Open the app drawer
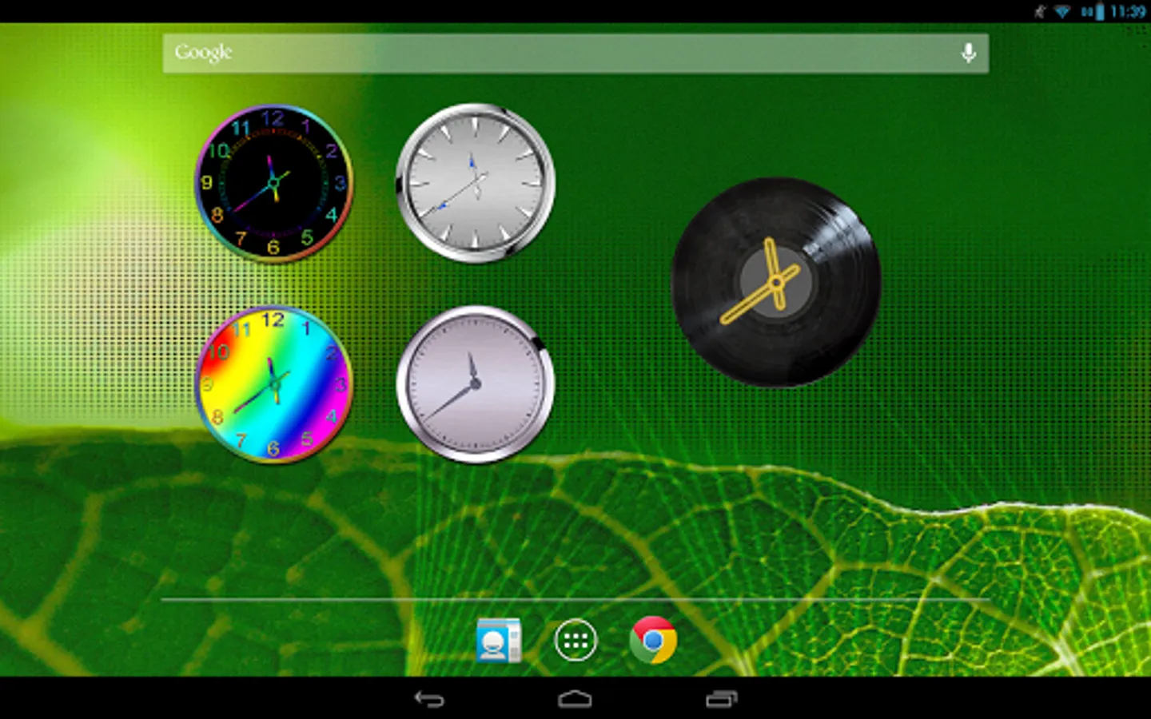The image size is (1151, 719). (575, 640)
